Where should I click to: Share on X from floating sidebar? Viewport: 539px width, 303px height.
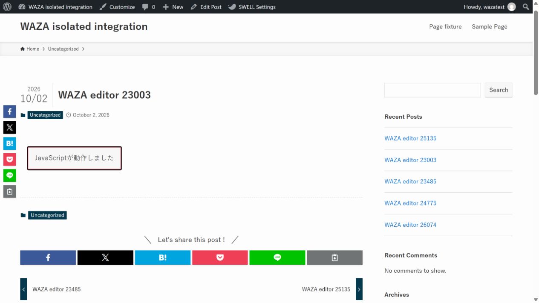tap(10, 127)
